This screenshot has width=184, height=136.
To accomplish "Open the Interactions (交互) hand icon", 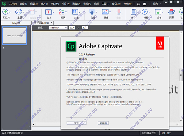I will (x=91, y=12).
